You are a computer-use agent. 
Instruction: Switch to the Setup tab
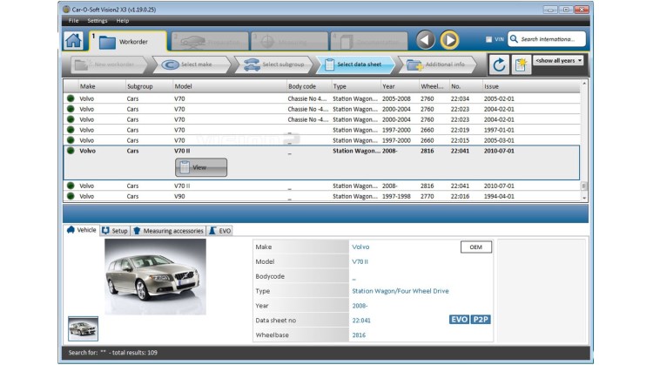115,231
